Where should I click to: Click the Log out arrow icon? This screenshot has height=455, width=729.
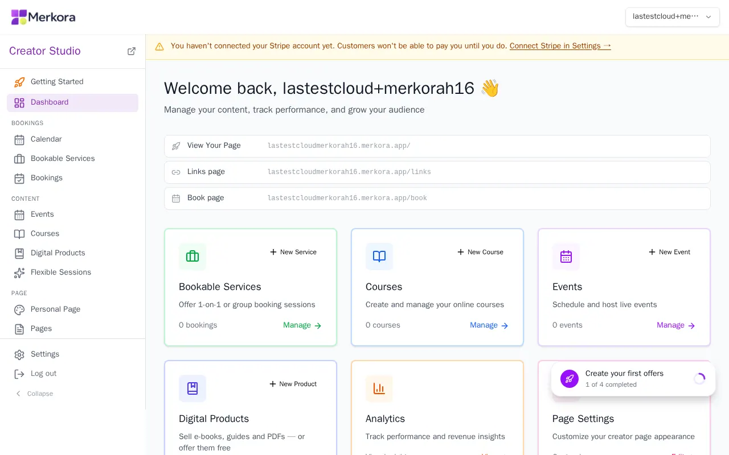click(19, 374)
